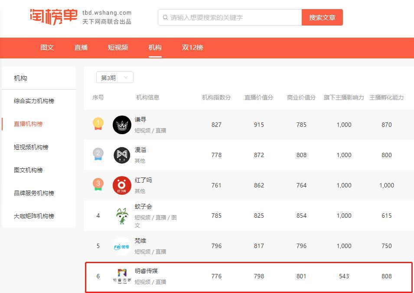
Task: Click 明睿传媒's 543 influence score
Action: pos(344,277)
